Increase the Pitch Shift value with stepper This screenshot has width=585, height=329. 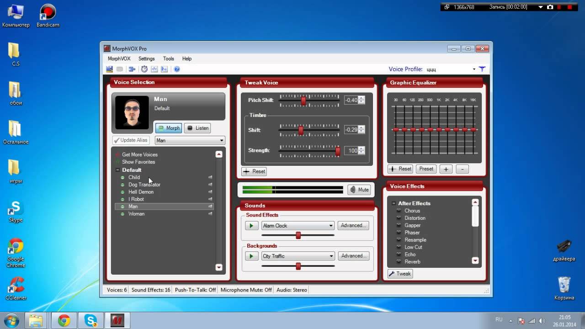click(362, 98)
